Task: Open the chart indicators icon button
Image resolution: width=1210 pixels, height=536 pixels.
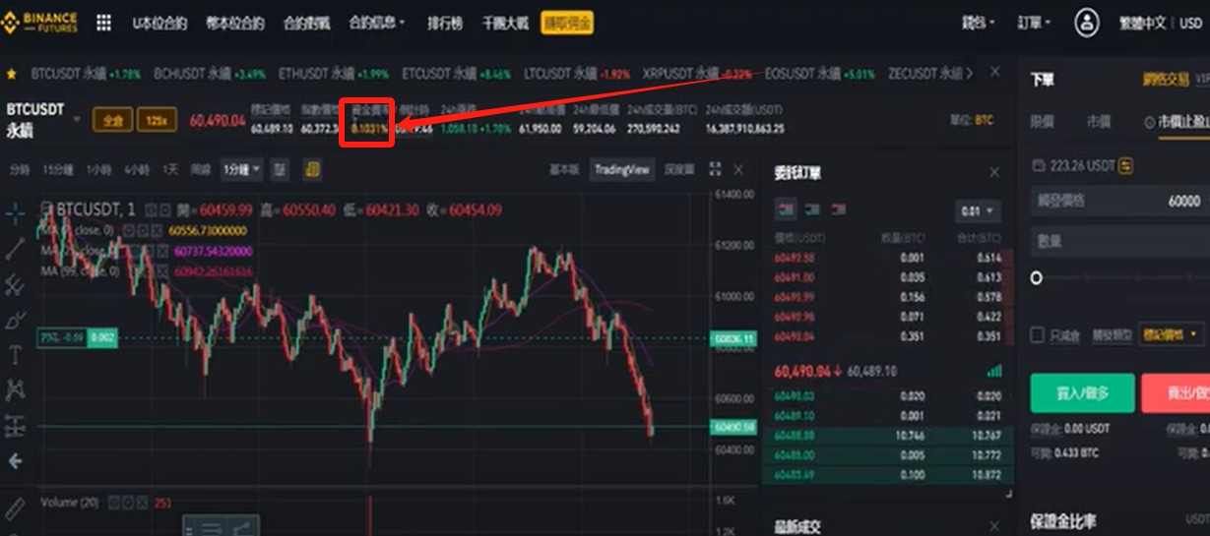Action: point(280,169)
